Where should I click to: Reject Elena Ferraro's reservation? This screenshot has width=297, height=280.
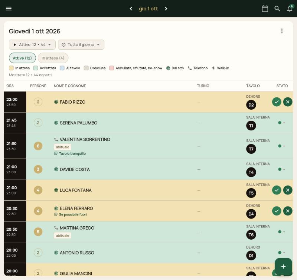coord(288,211)
